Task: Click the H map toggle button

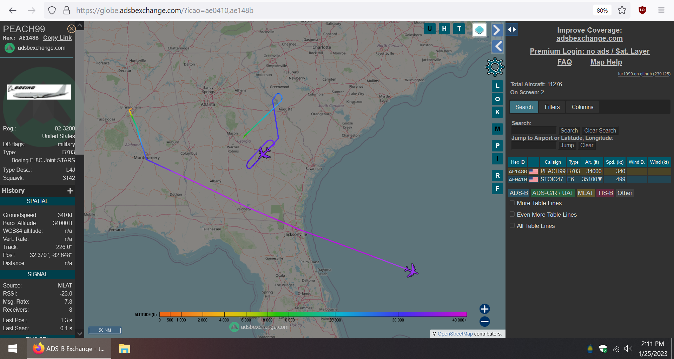Action: pyautogui.click(x=444, y=29)
